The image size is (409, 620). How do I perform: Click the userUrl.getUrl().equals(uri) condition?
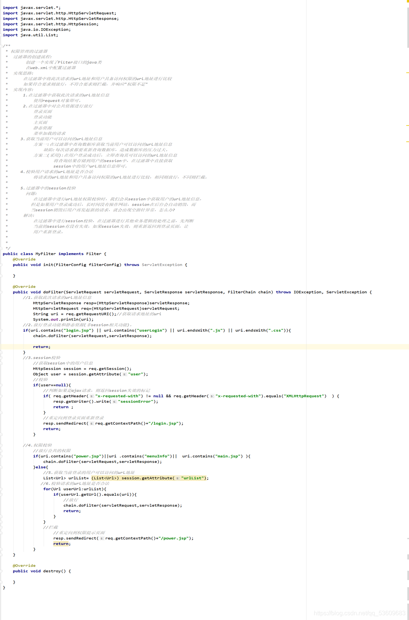pos(96,495)
